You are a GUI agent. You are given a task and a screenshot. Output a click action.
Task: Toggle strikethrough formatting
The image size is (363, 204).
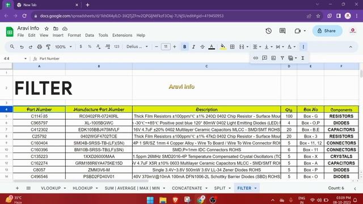[202, 46]
